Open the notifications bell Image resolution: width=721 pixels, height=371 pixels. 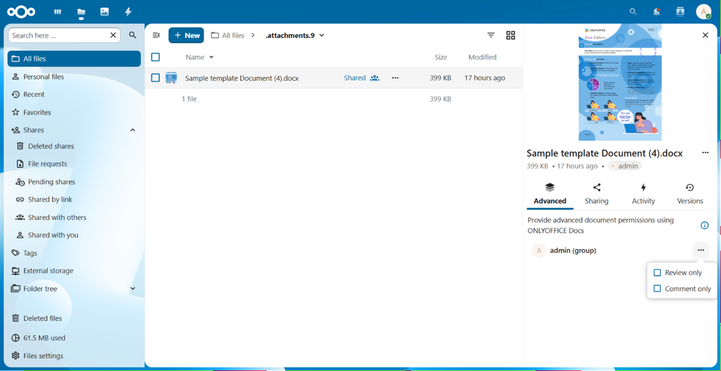(656, 12)
